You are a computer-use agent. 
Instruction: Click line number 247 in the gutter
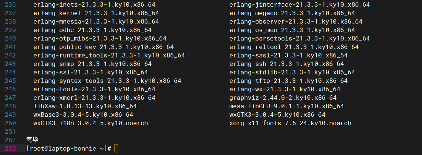coord(10,98)
